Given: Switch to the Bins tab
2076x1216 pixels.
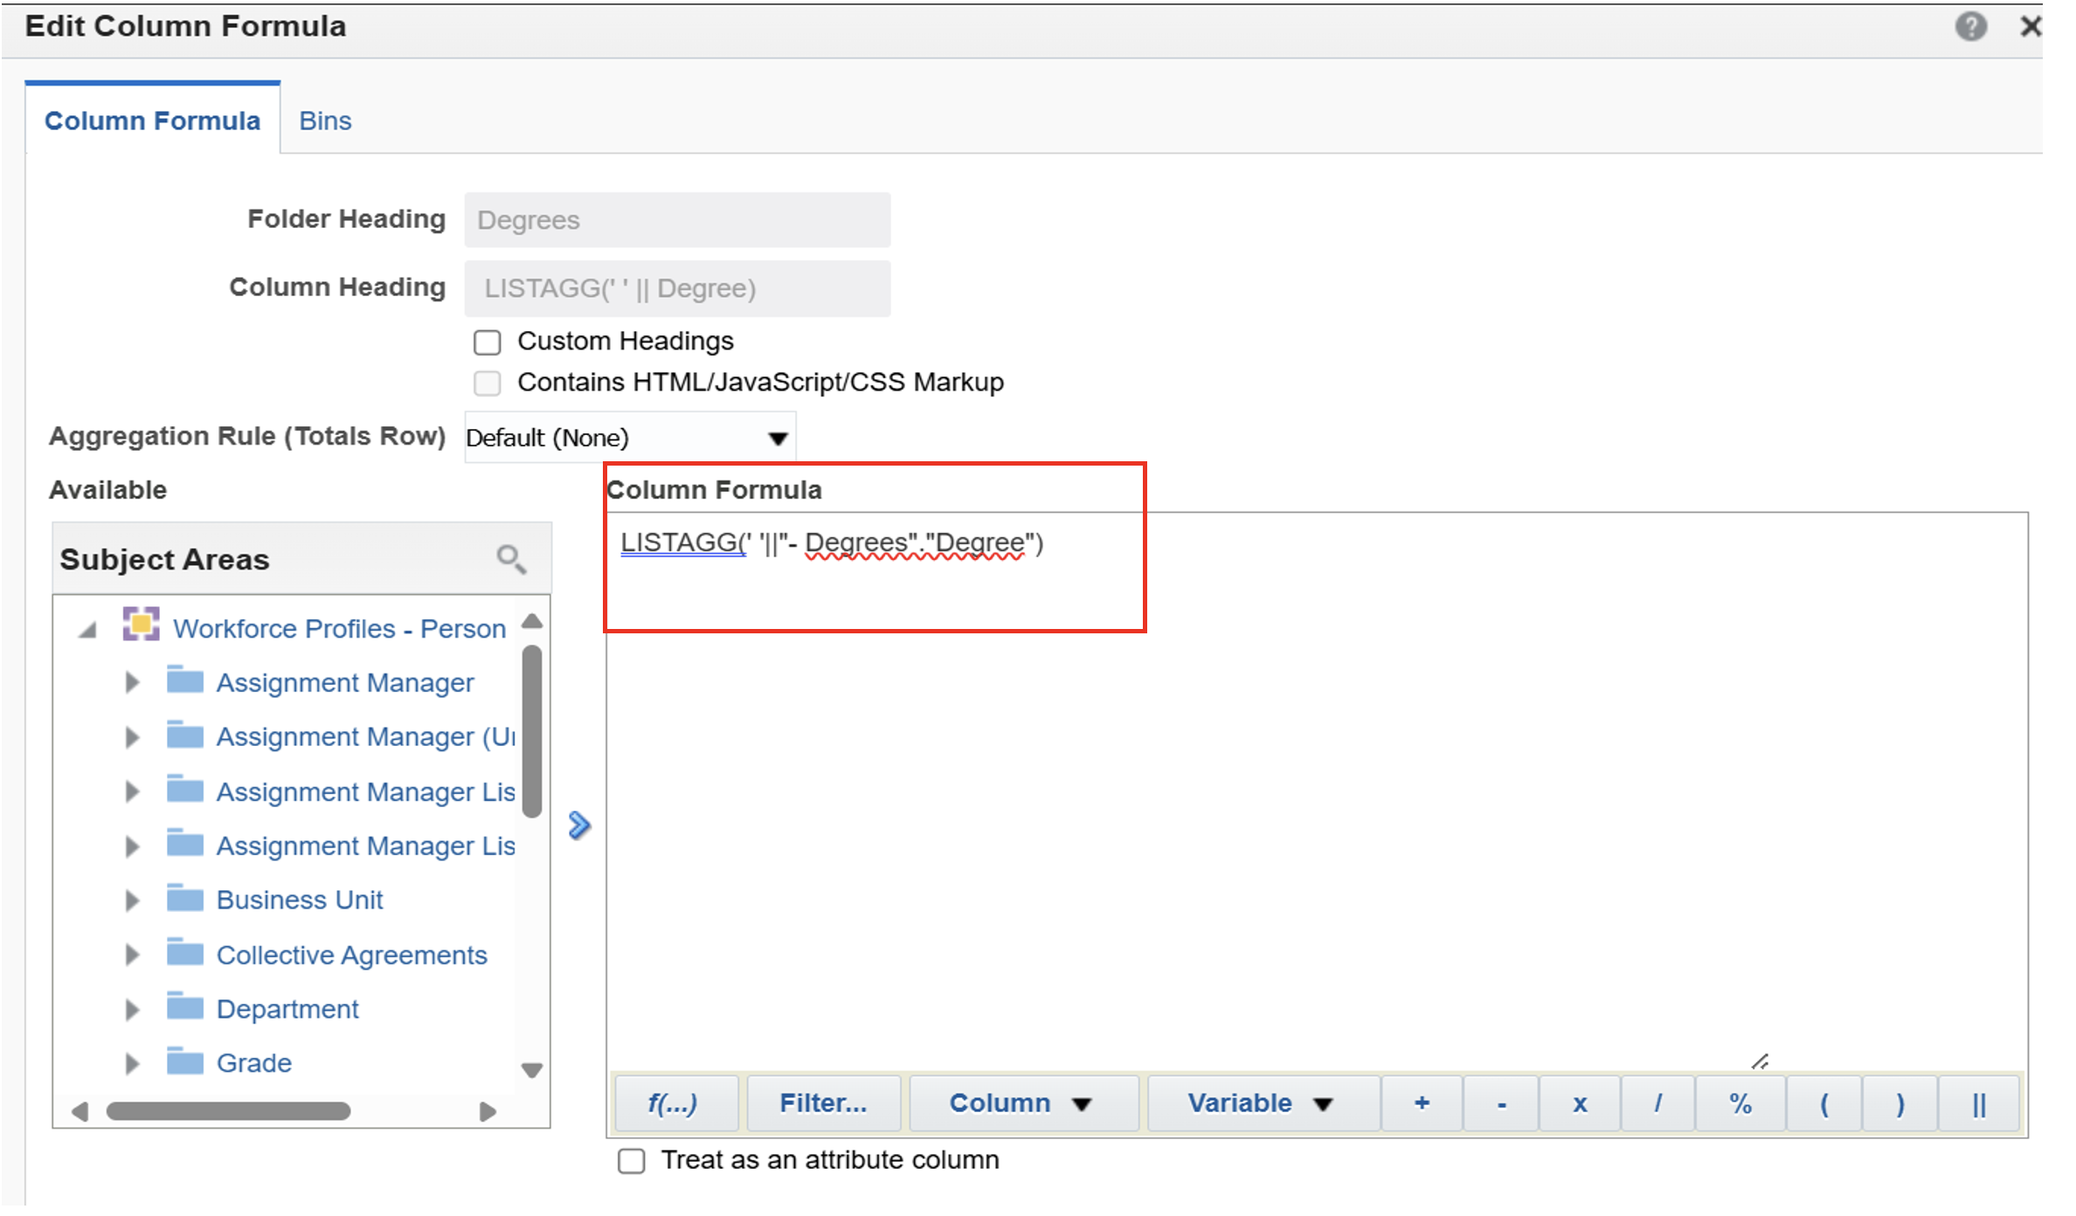Looking at the screenshot, I should pos(325,121).
